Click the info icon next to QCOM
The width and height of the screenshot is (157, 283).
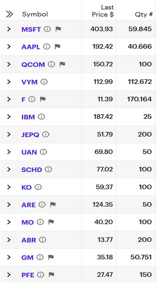point(51,64)
